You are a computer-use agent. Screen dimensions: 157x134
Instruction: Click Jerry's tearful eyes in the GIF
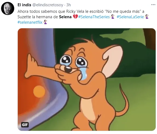74,61
